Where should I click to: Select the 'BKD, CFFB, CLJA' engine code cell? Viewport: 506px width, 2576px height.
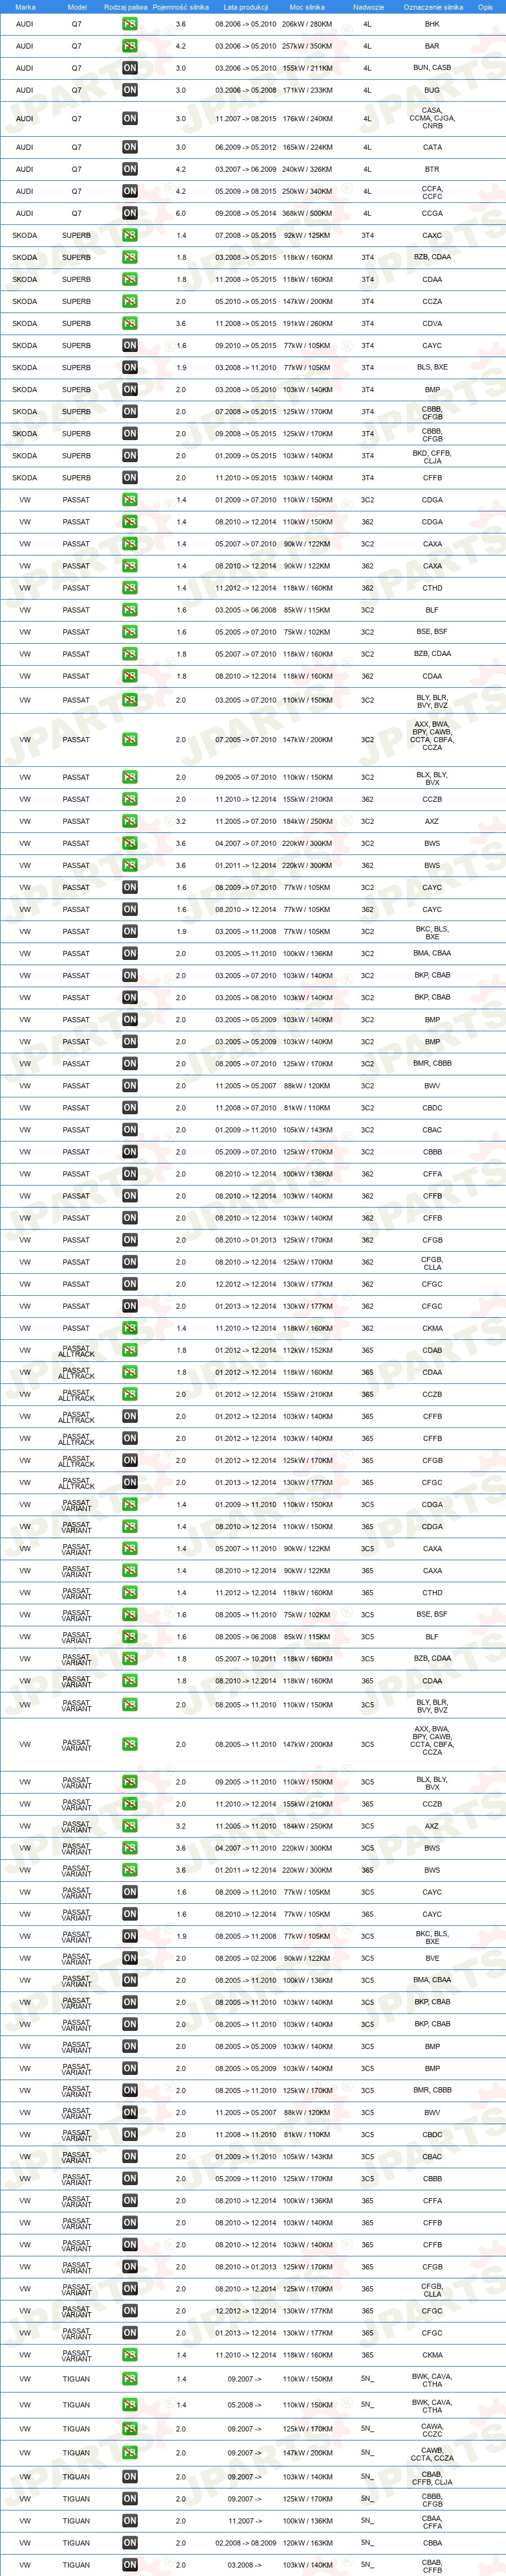[432, 457]
